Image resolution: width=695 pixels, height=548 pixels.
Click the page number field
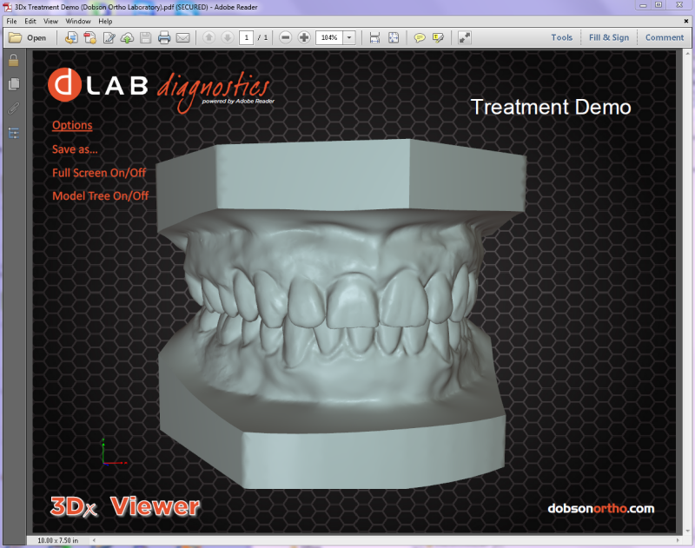click(x=247, y=37)
